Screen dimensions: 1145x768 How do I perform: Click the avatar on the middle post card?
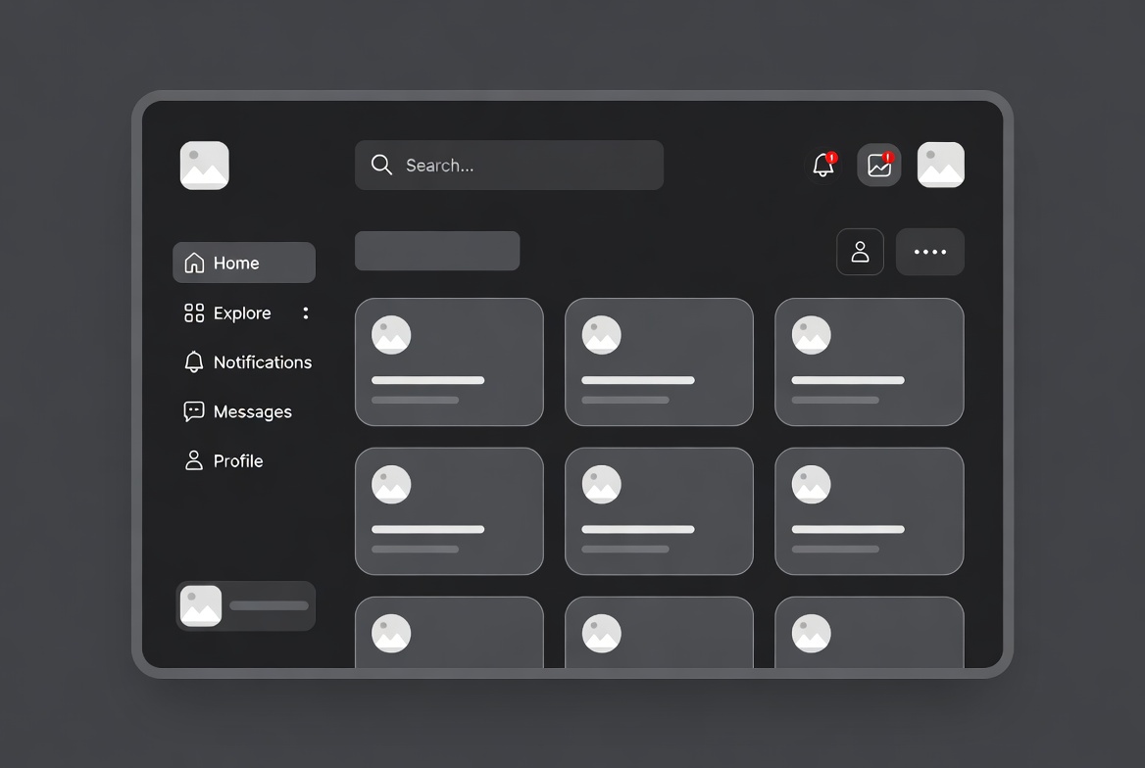[601, 334]
